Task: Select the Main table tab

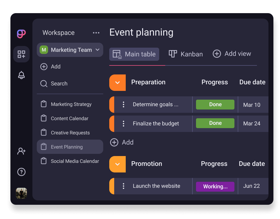Action: 134,54
